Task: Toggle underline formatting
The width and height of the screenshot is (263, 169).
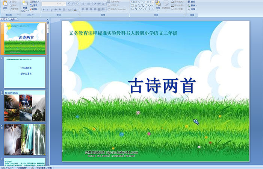Action: click(x=51, y=9)
